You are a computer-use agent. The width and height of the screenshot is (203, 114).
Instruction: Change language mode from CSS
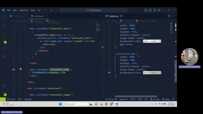point(146,99)
